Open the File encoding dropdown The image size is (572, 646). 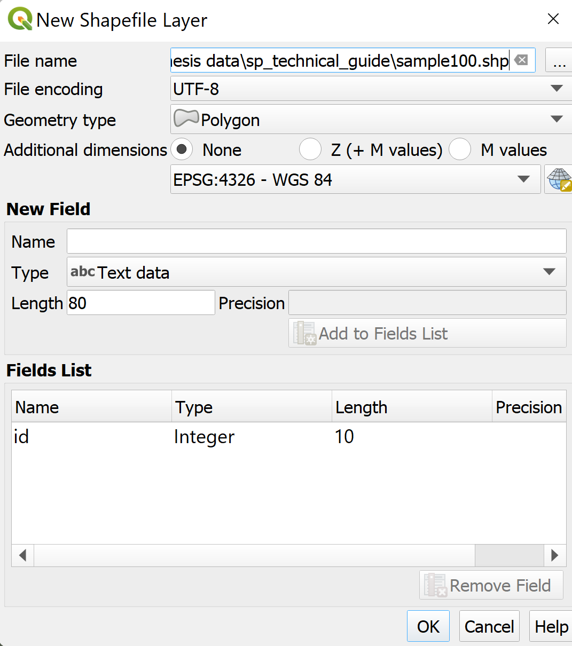371,89
